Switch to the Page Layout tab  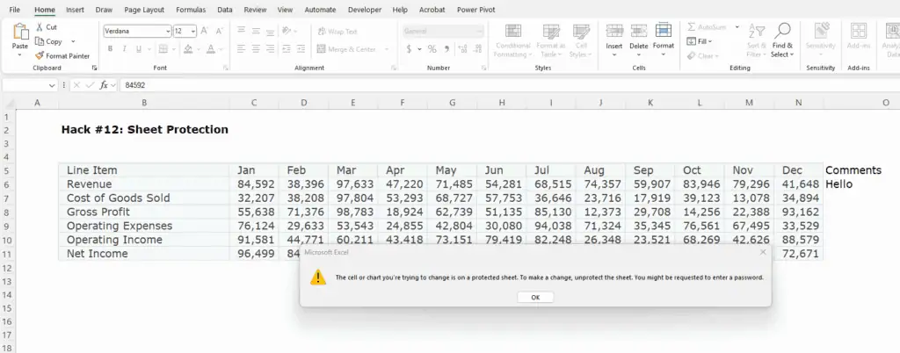pyautogui.click(x=144, y=10)
